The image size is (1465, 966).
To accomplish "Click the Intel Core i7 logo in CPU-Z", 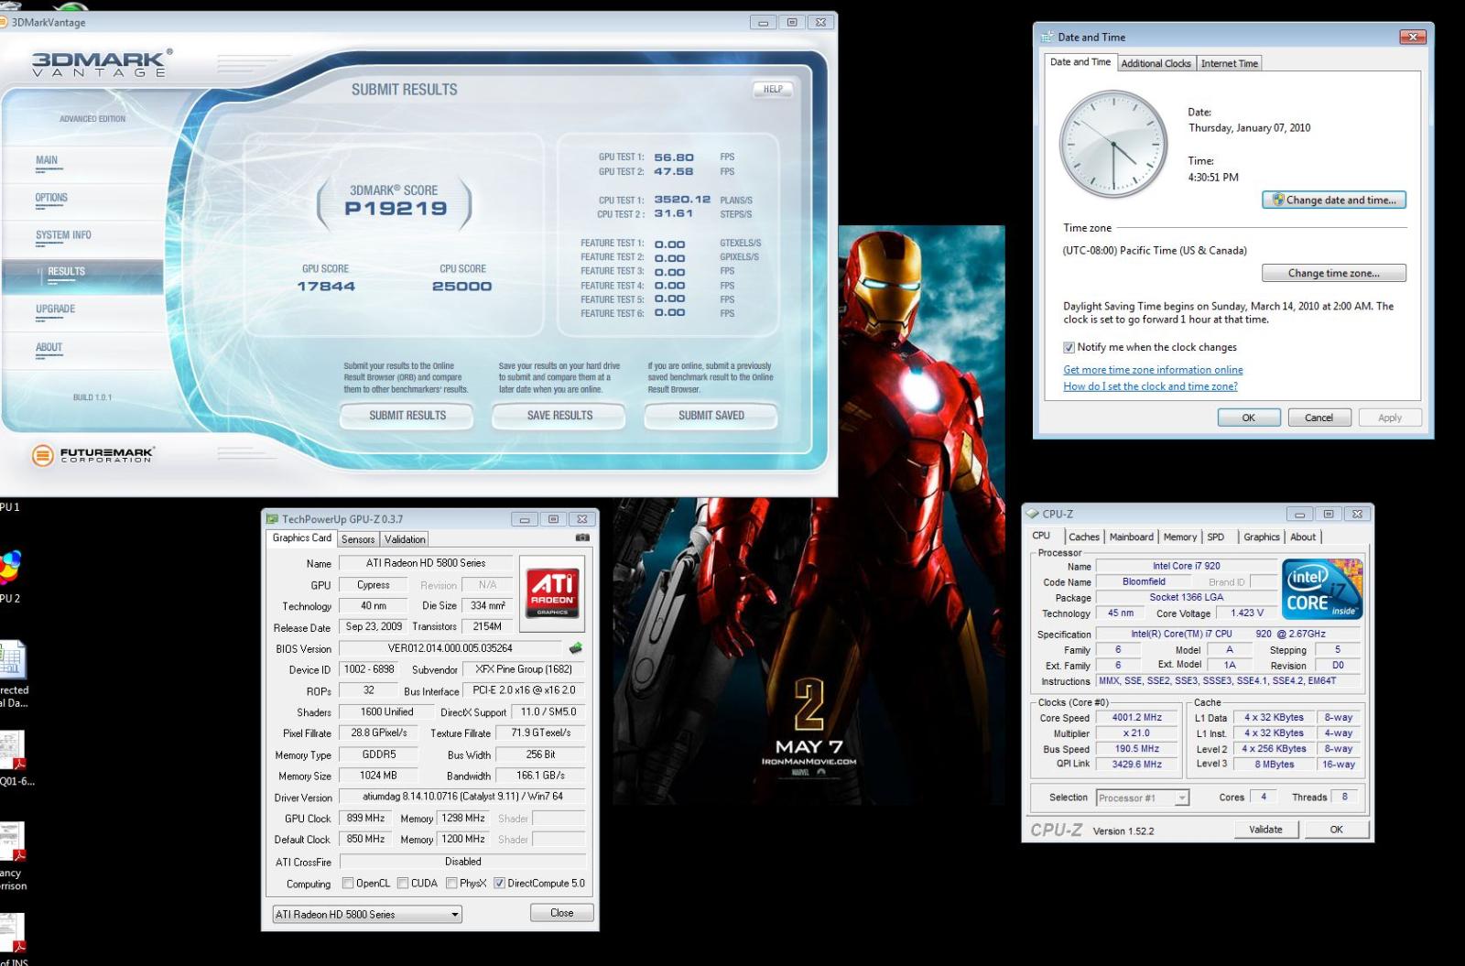I will tap(1322, 589).
